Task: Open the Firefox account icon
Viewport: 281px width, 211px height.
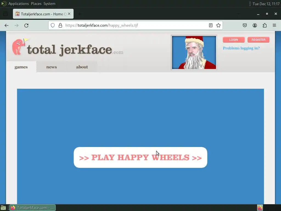Action: coord(255,25)
